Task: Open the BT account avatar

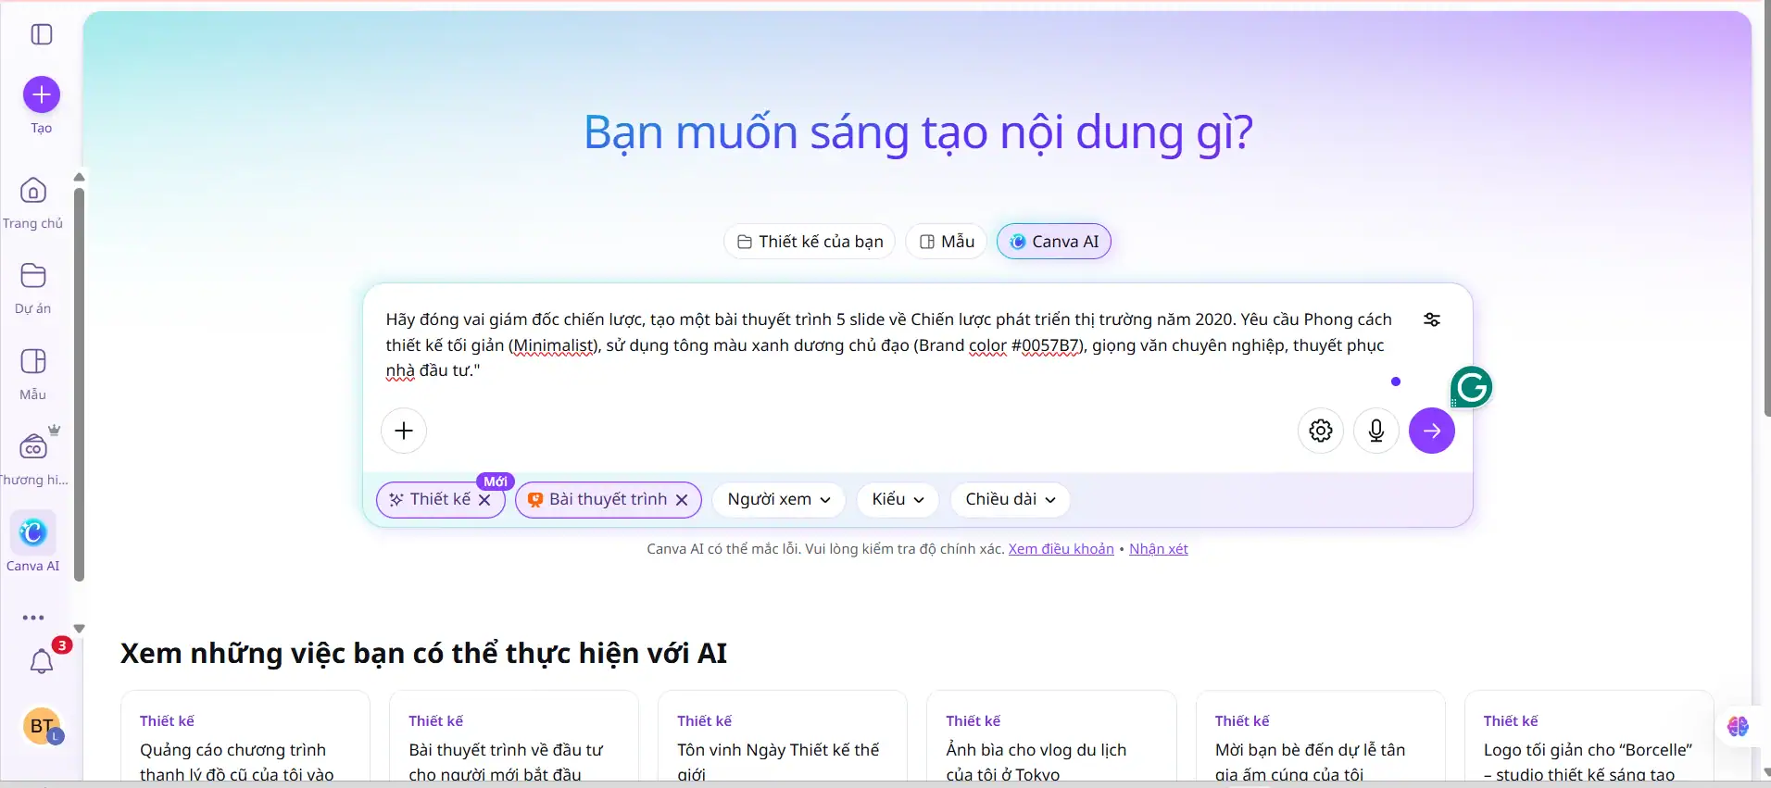Action: pyautogui.click(x=42, y=727)
